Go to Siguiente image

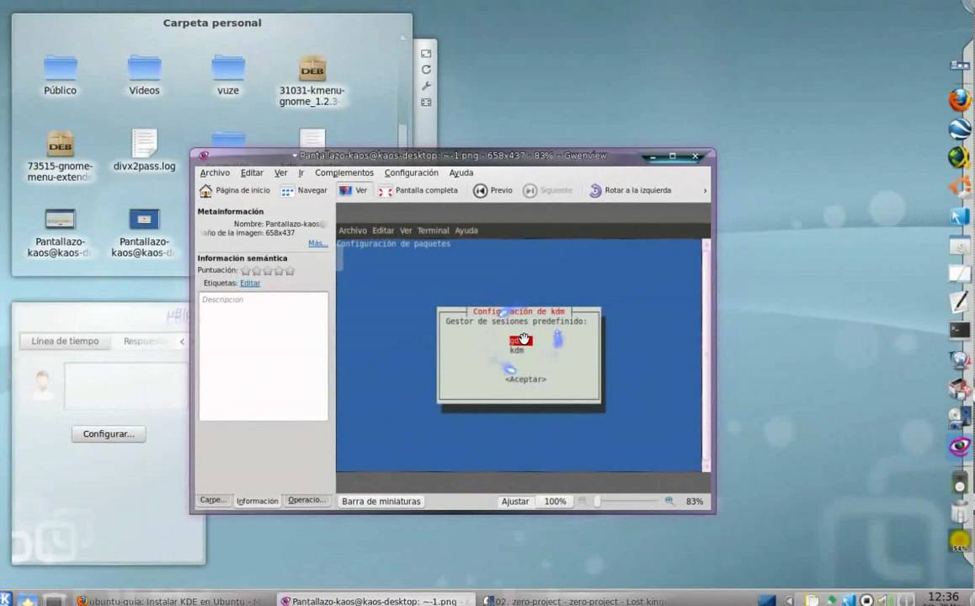(x=548, y=190)
